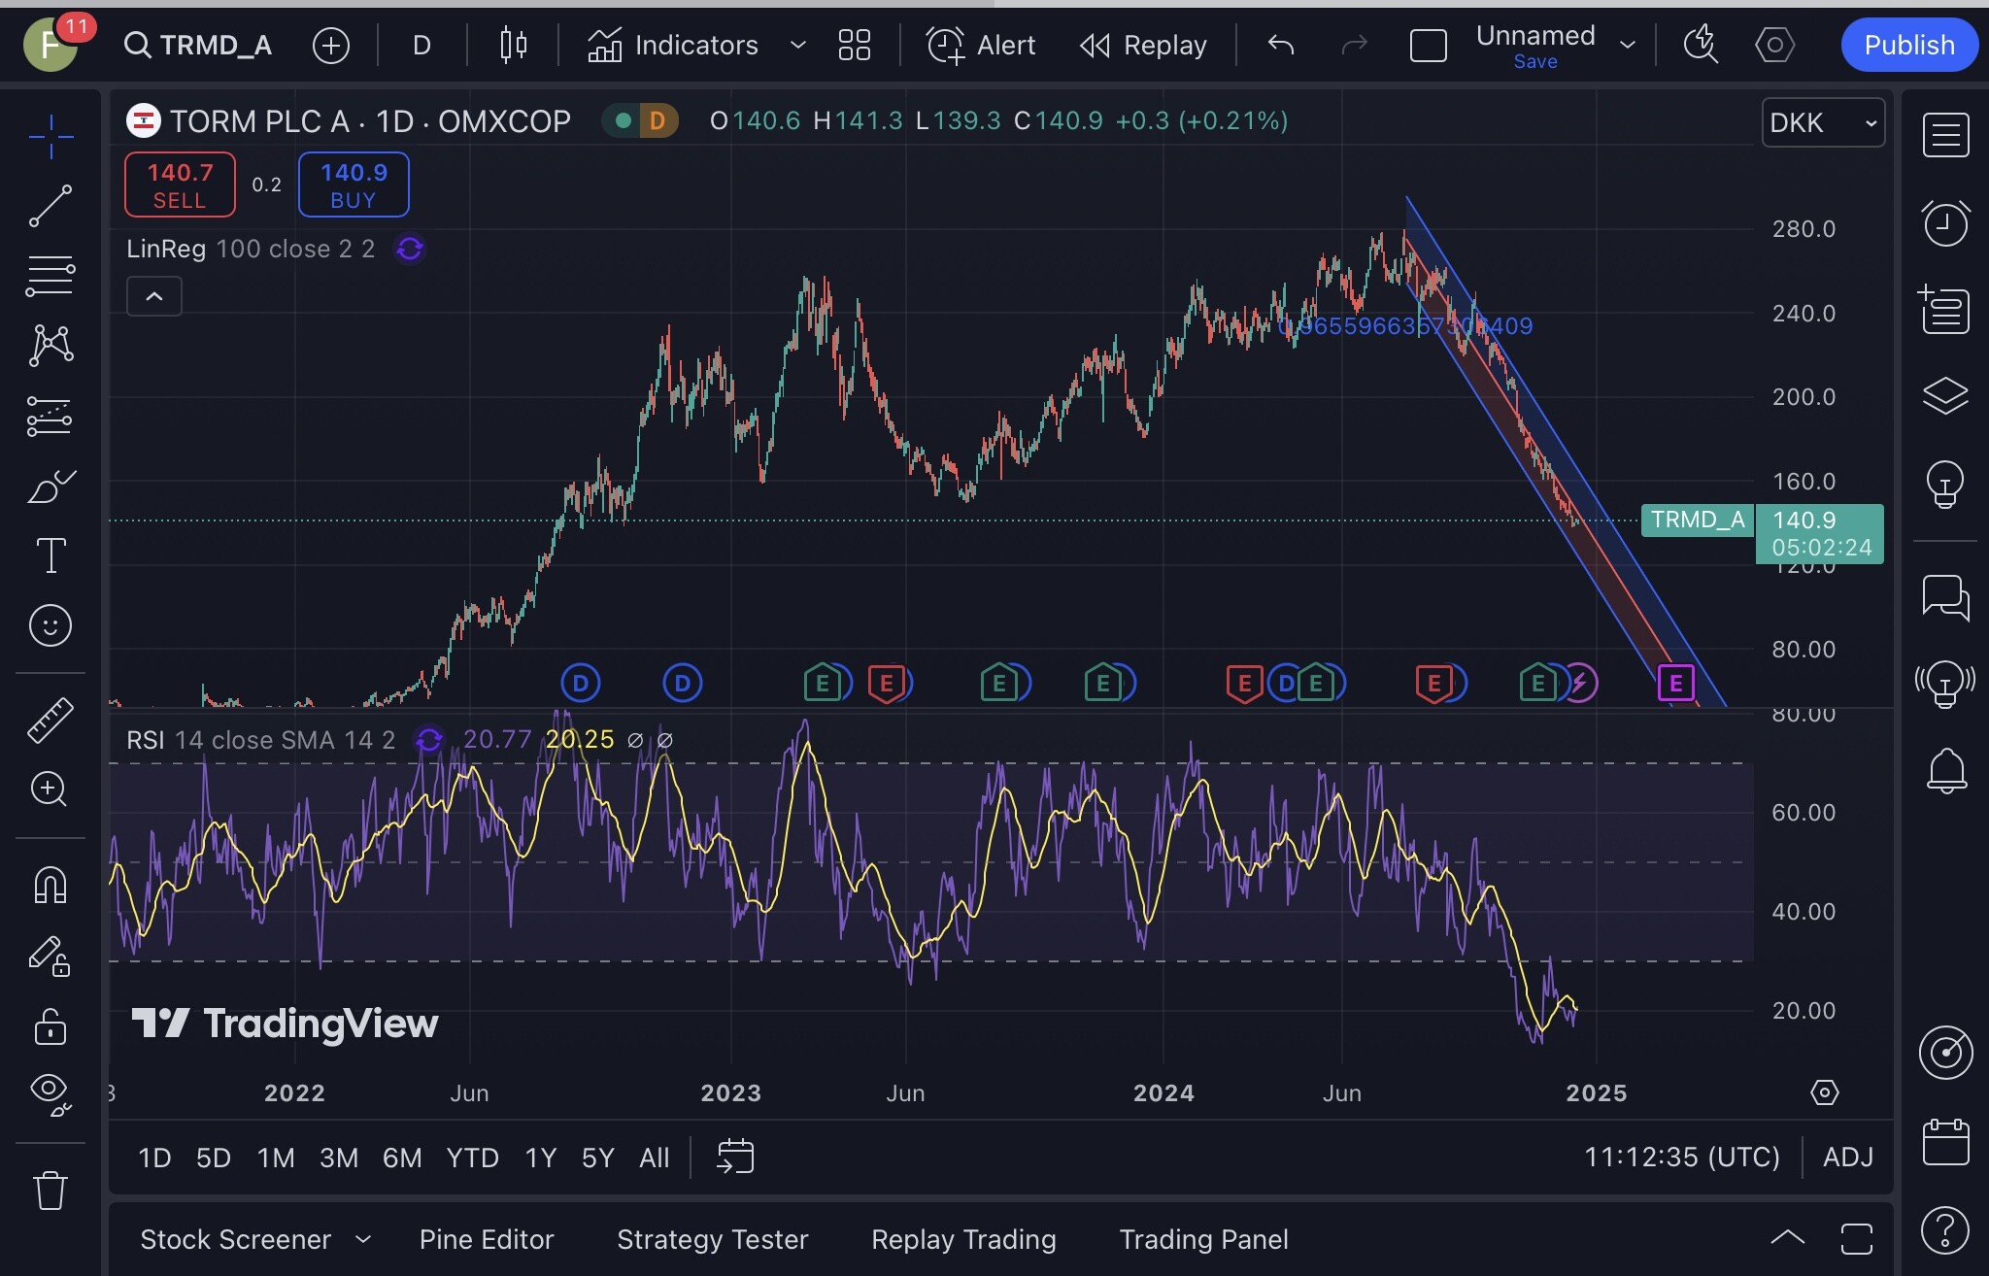Open the Strategy Tester tab
The height and width of the screenshot is (1276, 1989).
[712, 1239]
